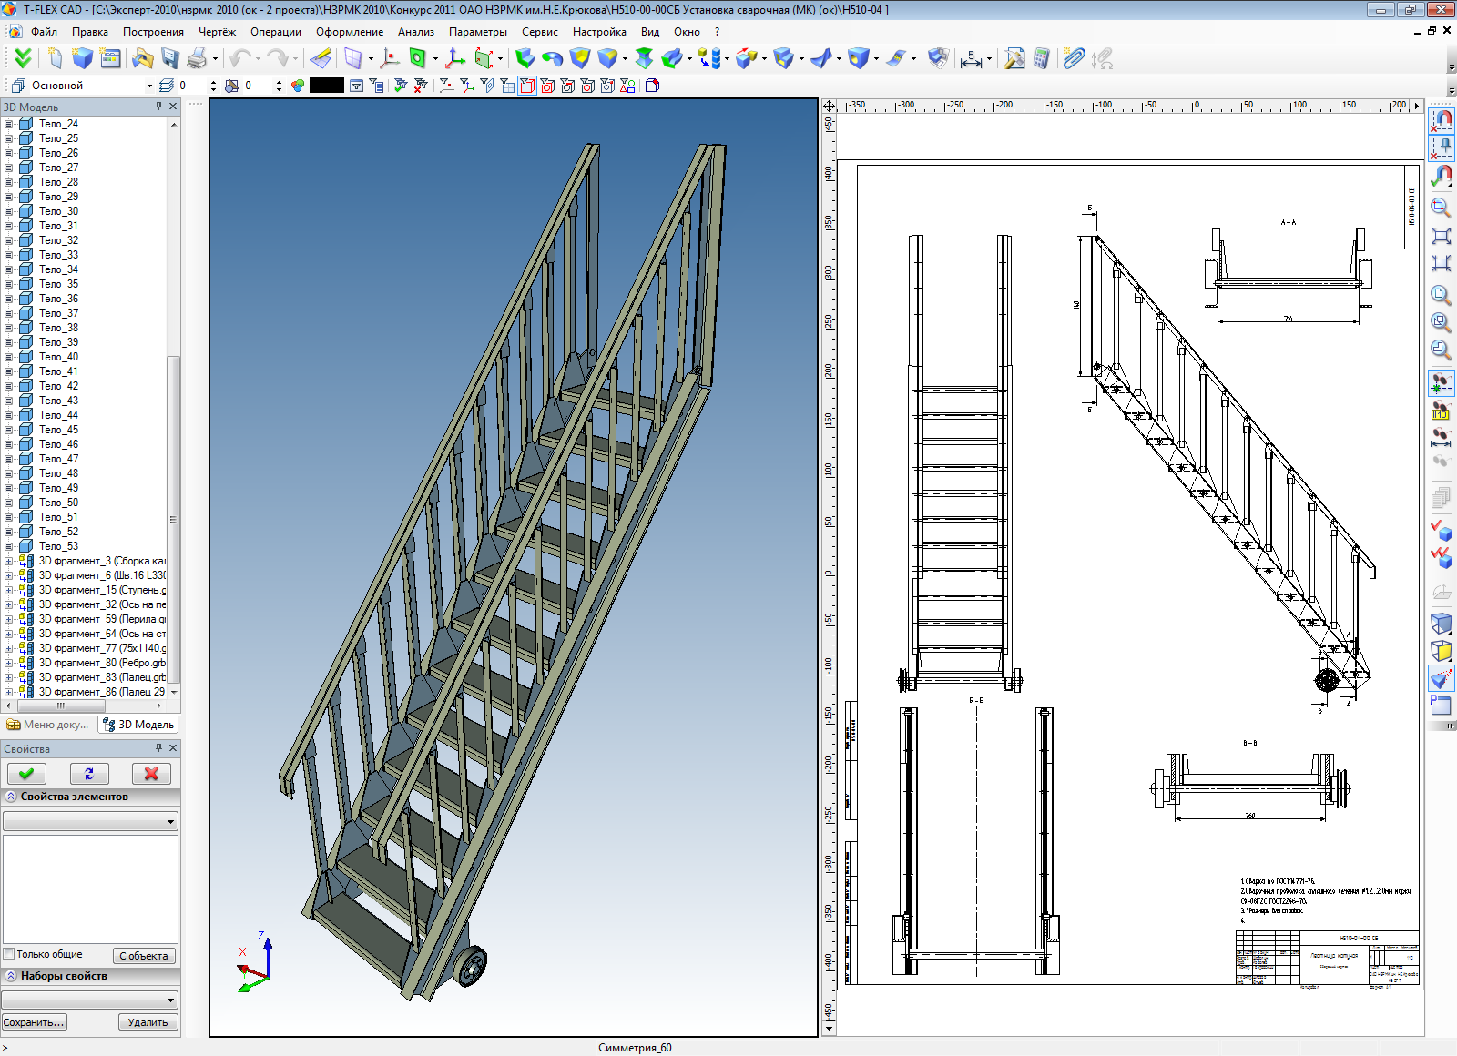
Task: Open the Операции menu
Action: click(x=276, y=32)
